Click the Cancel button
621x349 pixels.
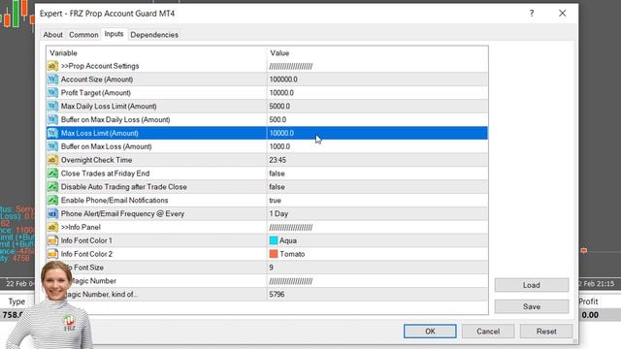[x=488, y=332]
